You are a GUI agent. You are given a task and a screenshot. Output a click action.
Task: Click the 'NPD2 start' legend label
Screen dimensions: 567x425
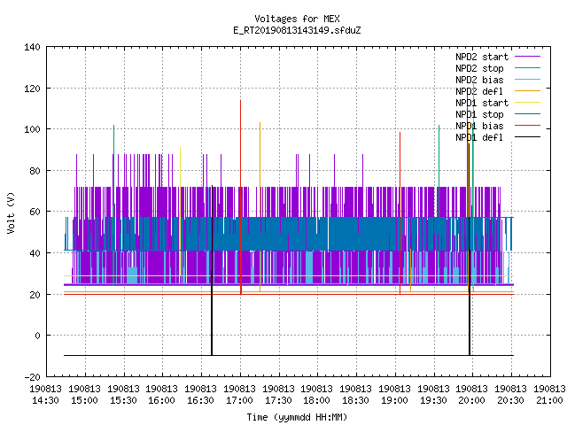(482, 57)
